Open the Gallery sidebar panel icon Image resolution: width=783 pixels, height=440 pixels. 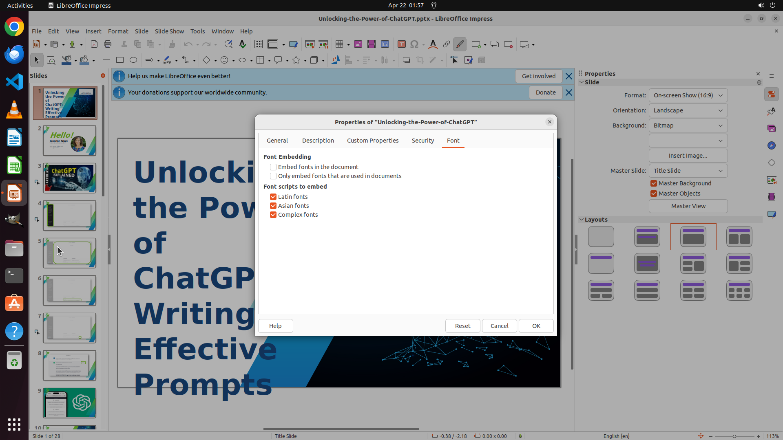point(771,129)
